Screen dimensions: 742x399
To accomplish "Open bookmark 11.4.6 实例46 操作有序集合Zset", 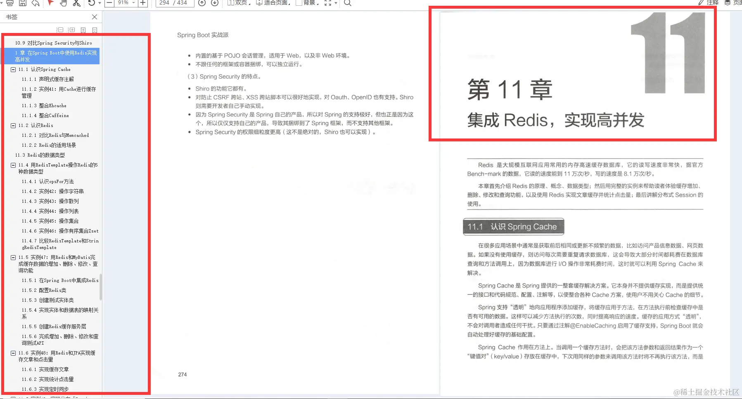I will (60, 231).
